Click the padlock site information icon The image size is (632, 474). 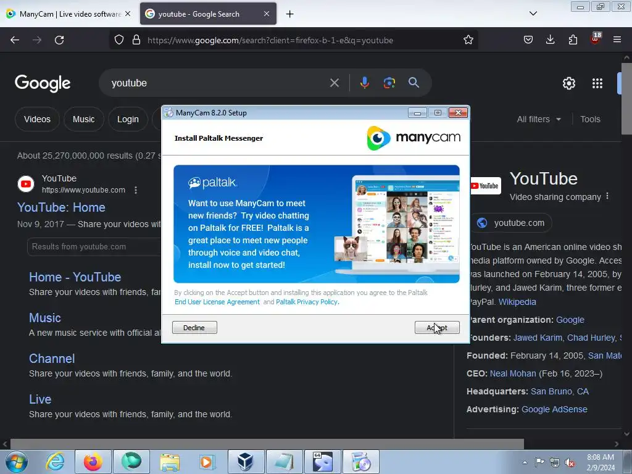point(136,40)
